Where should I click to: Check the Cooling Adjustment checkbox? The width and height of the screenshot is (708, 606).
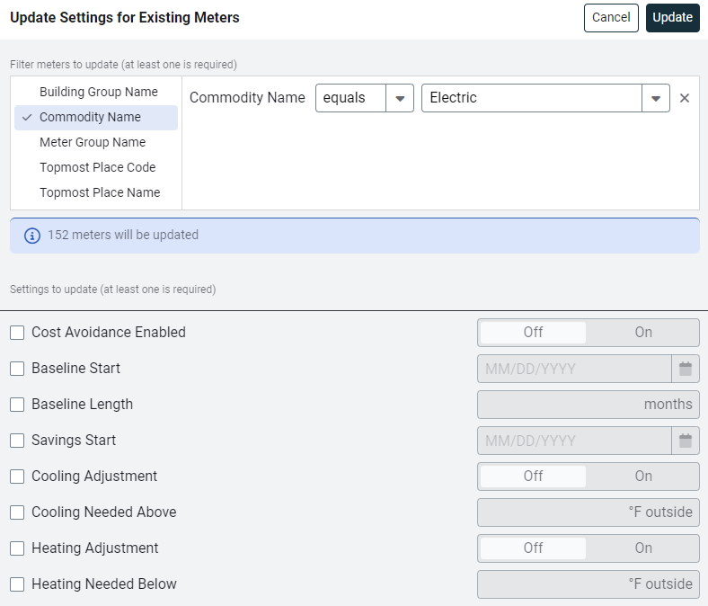coord(17,477)
